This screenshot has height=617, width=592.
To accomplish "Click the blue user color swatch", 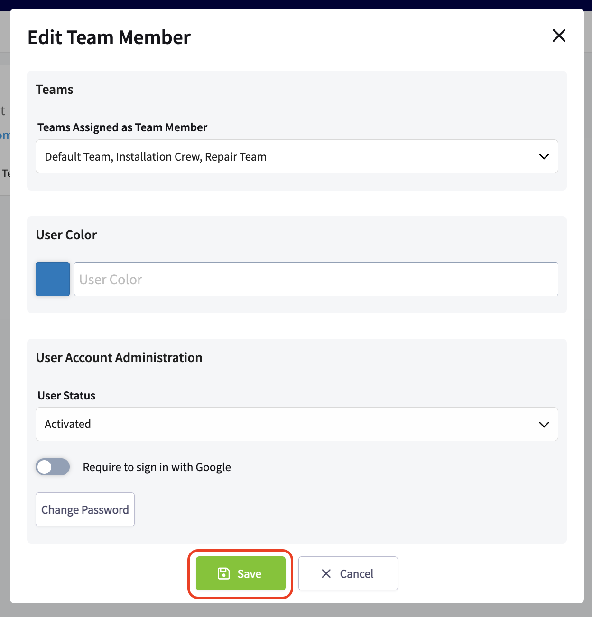I will pos(53,279).
